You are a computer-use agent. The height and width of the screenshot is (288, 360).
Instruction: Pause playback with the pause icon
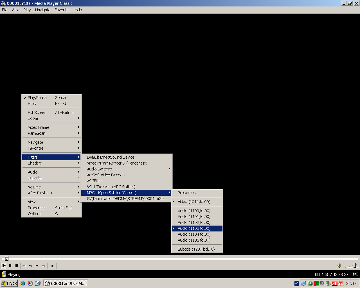[x=10, y=265]
